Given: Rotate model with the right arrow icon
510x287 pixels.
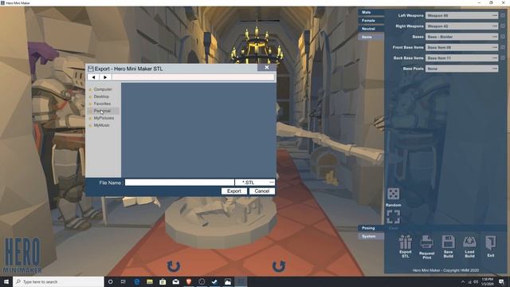Looking at the screenshot, I should [x=279, y=266].
